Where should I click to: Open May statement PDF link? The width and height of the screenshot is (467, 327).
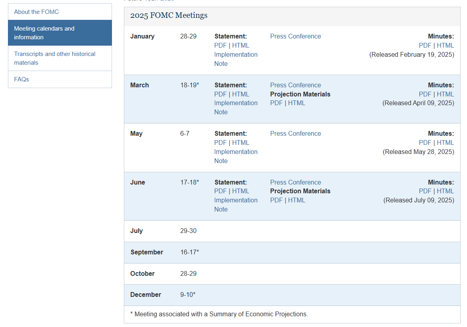(x=220, y=143)
